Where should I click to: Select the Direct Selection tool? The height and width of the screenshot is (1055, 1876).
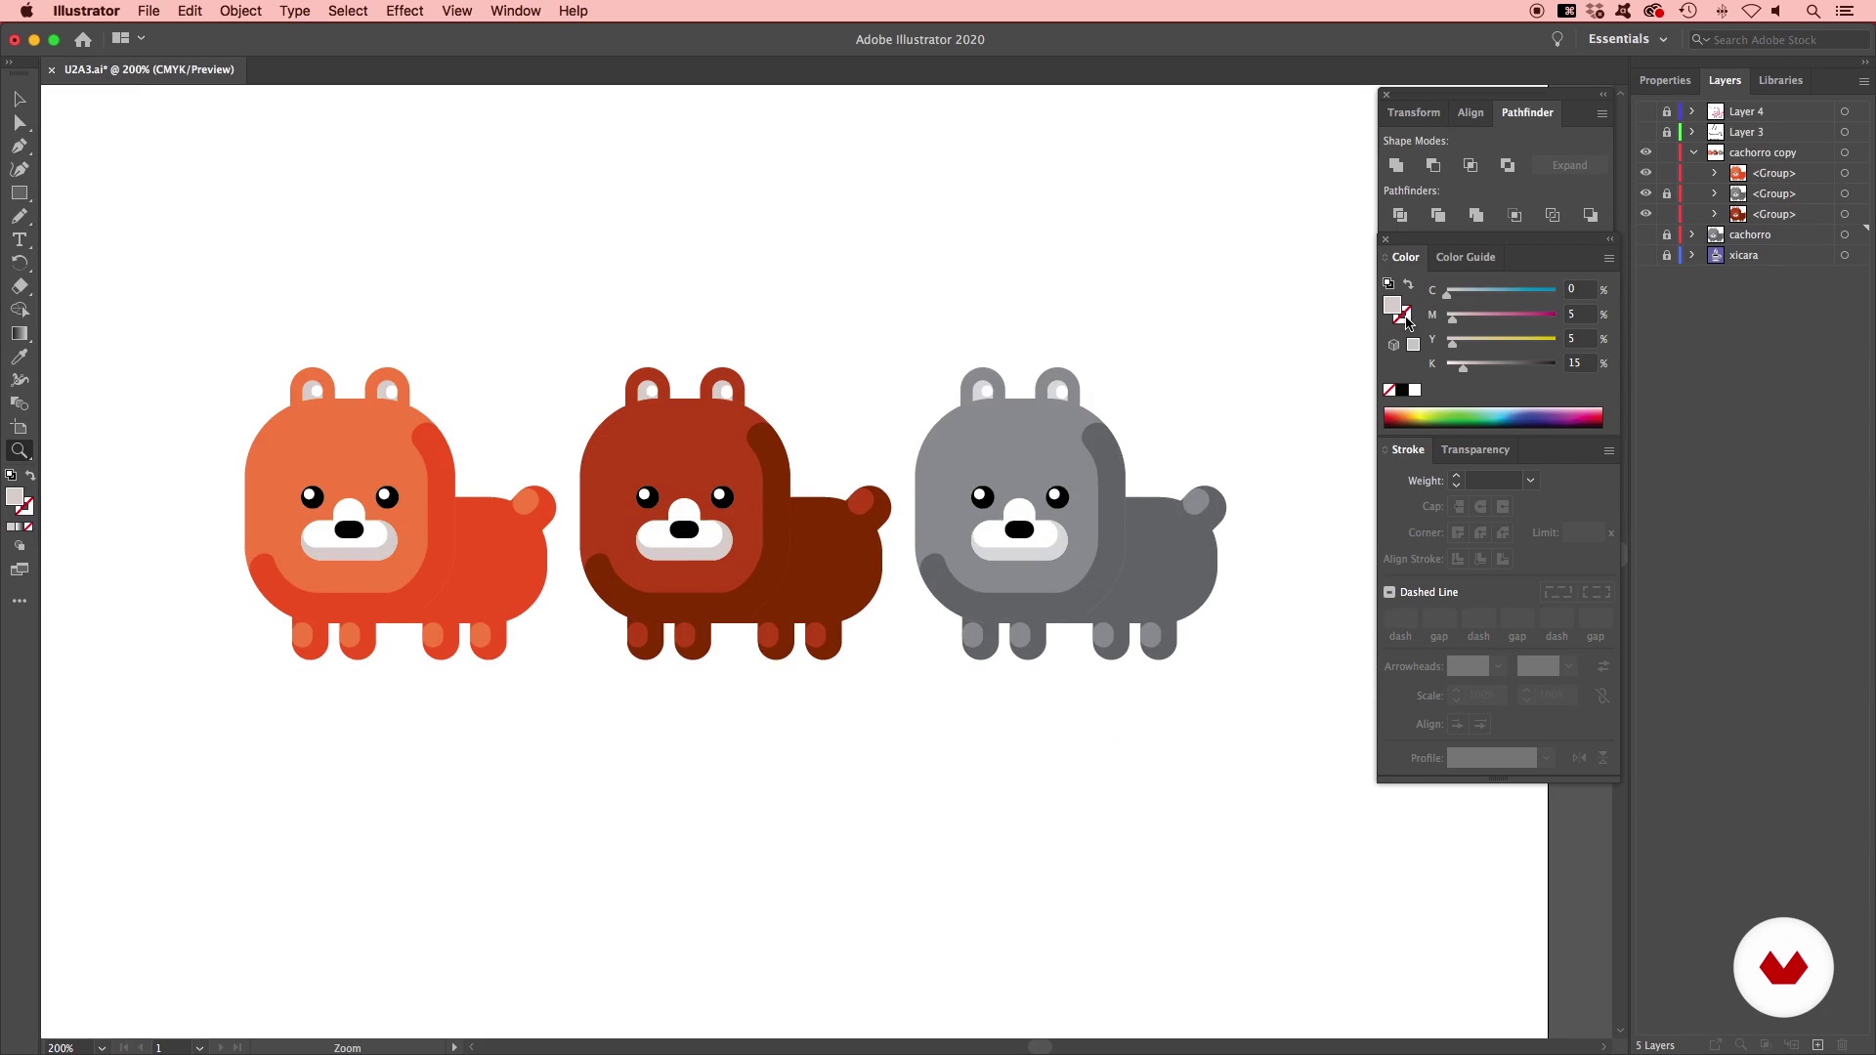[19, 123]
